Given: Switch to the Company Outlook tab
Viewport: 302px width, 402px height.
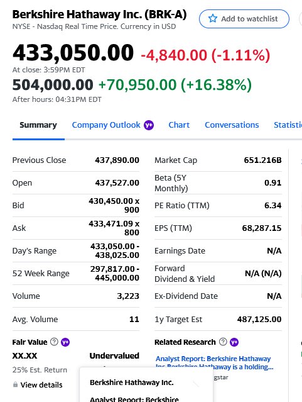Looking at the screenshot, I should click(x=106, y=125).
